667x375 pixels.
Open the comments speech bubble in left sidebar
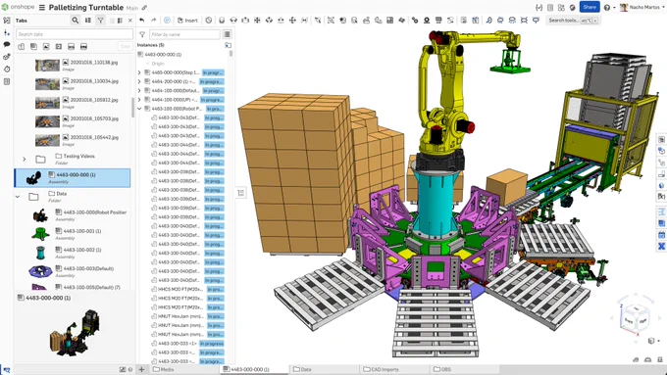click(7, 44)
